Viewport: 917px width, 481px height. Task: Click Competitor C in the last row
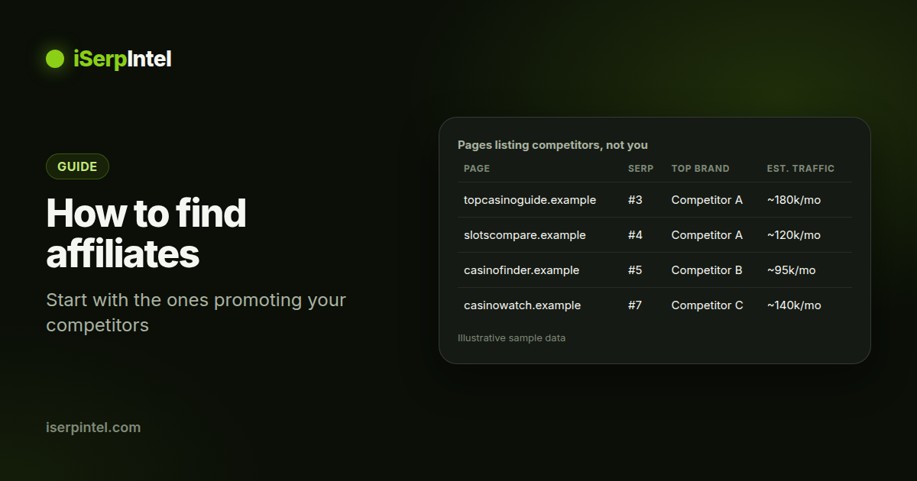(x=707, y=305)
